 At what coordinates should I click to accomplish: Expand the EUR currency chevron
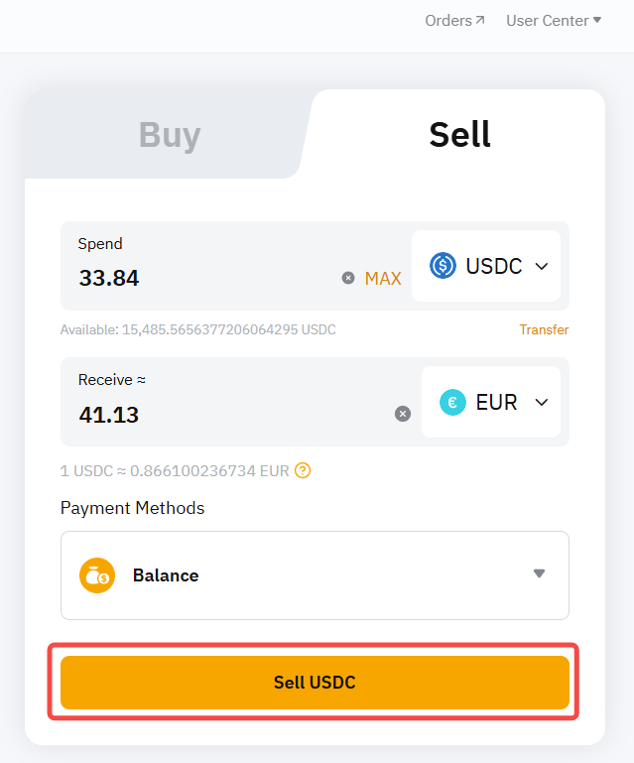coord(542,402)
